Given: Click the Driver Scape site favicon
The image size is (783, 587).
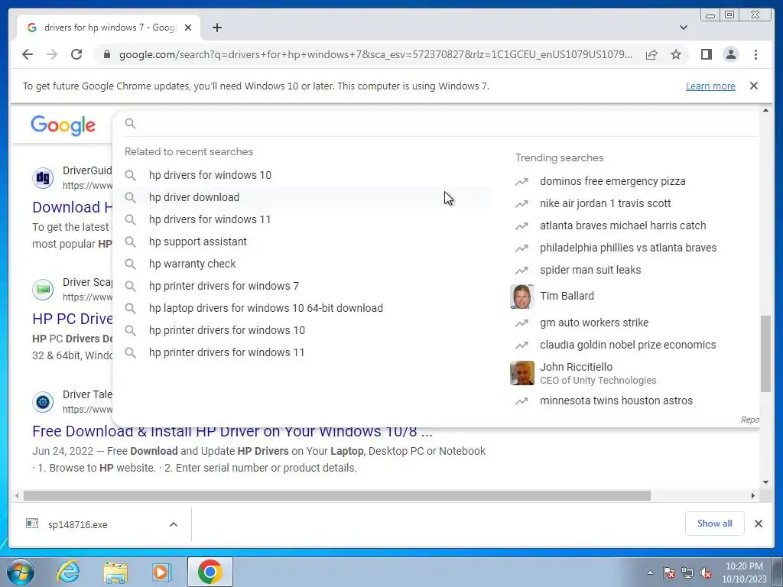Looking at the screenshot, I should (x=43, y=290).
